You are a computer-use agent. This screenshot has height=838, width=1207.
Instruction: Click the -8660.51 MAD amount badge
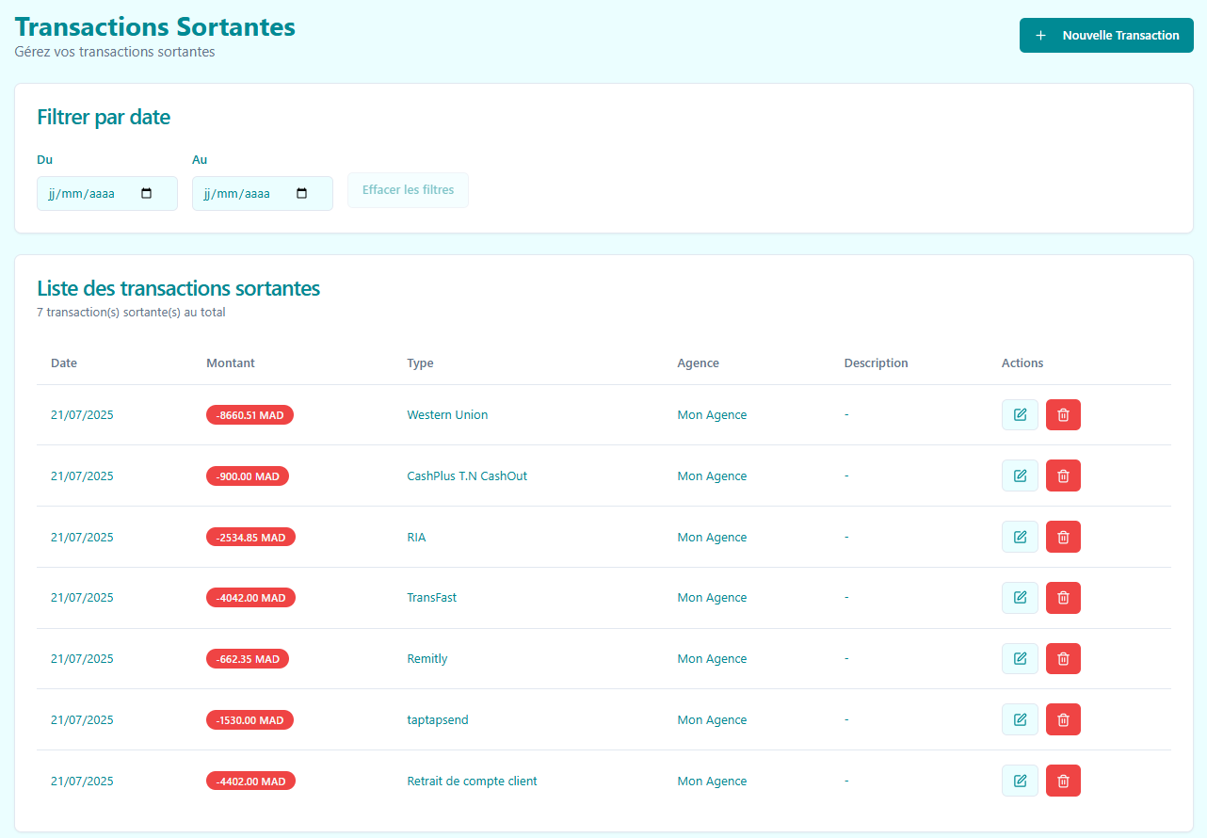(x=249, y=415)
